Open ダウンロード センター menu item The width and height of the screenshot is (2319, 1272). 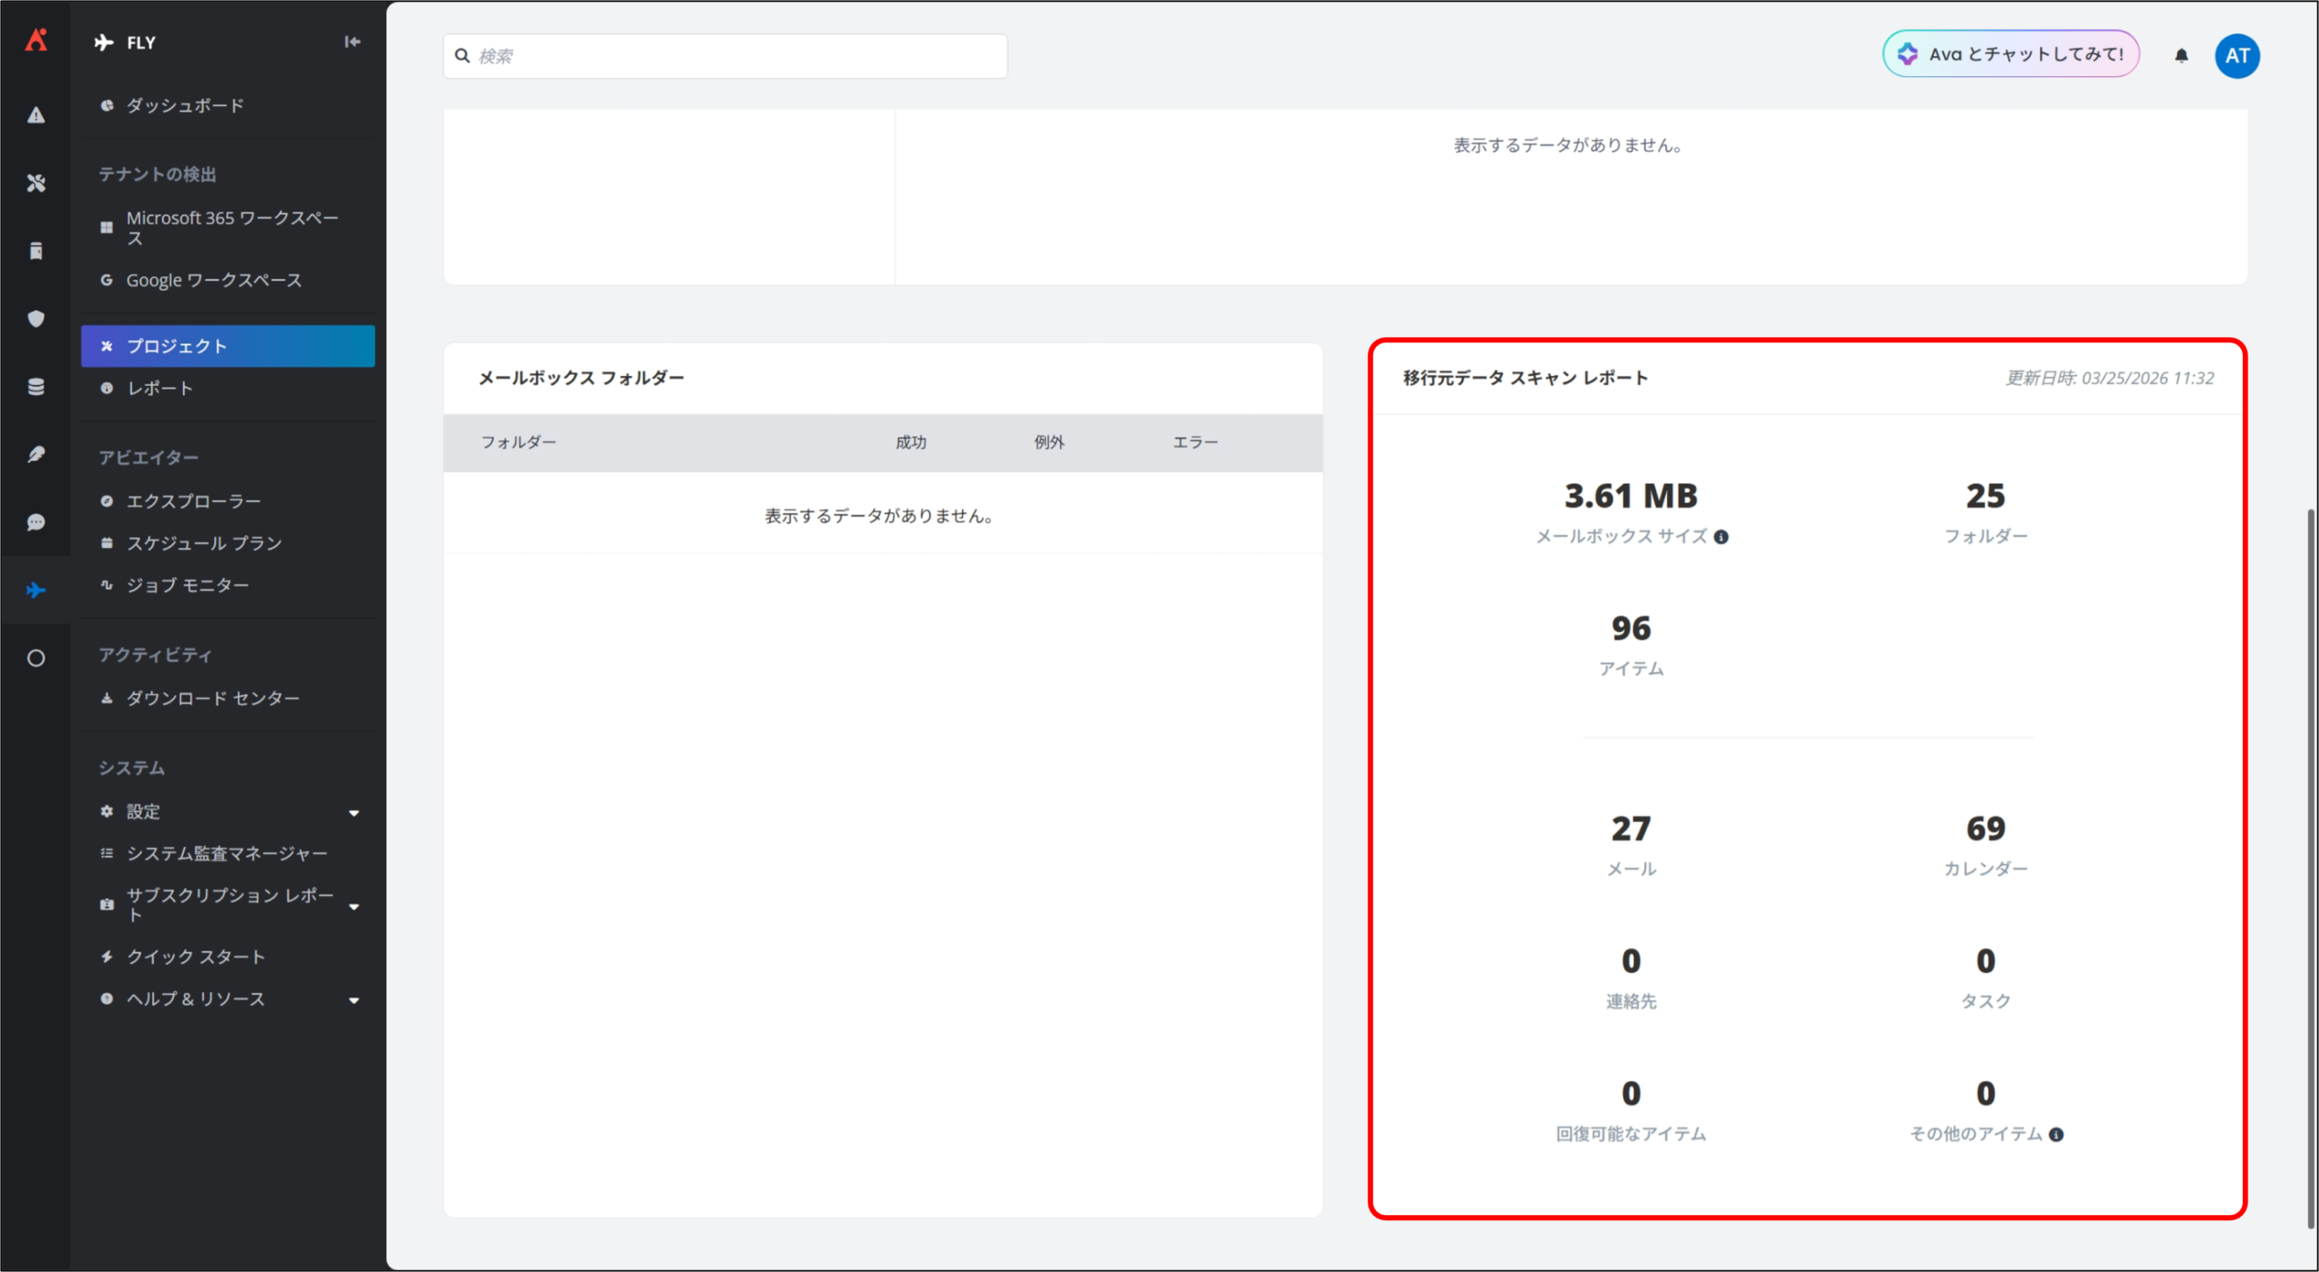(x=213, y=699)
